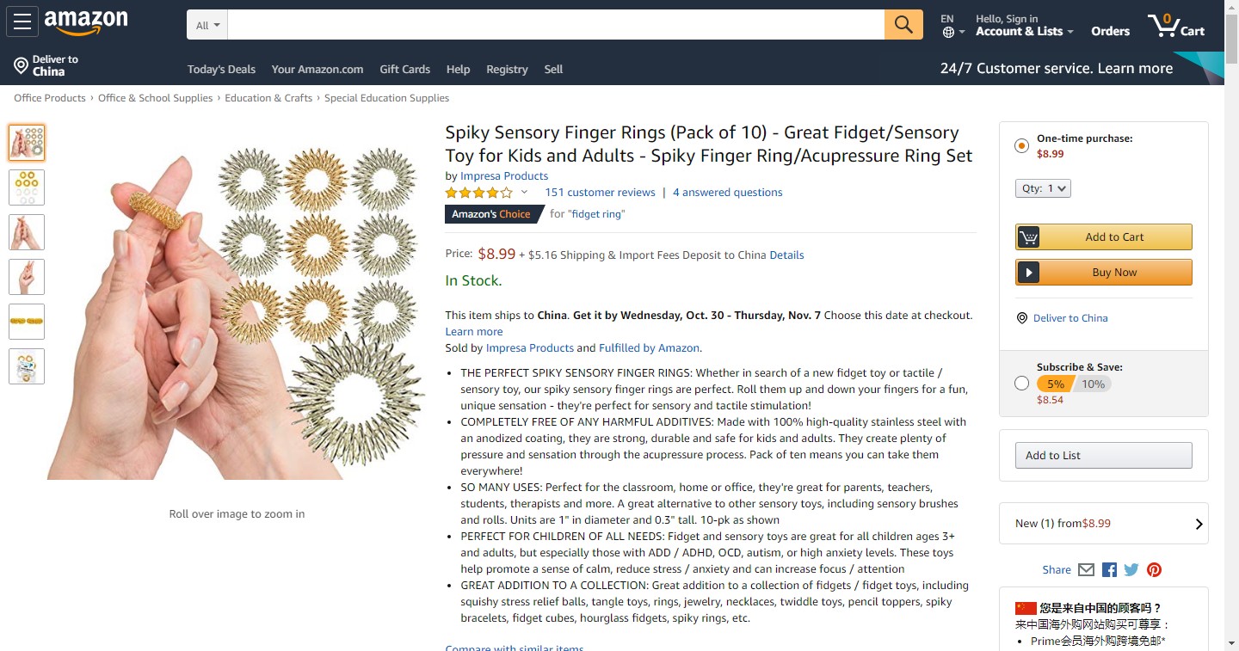Select the second product thumbnail image
This screenshot has height=651, width=1239.
27,187
